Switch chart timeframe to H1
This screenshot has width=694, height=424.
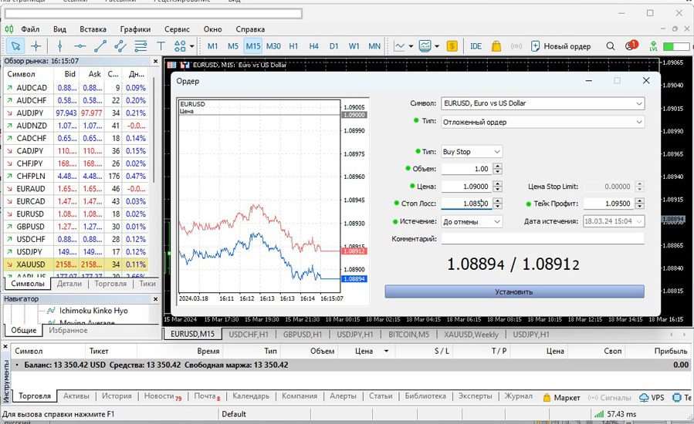(x=293, y=46)
